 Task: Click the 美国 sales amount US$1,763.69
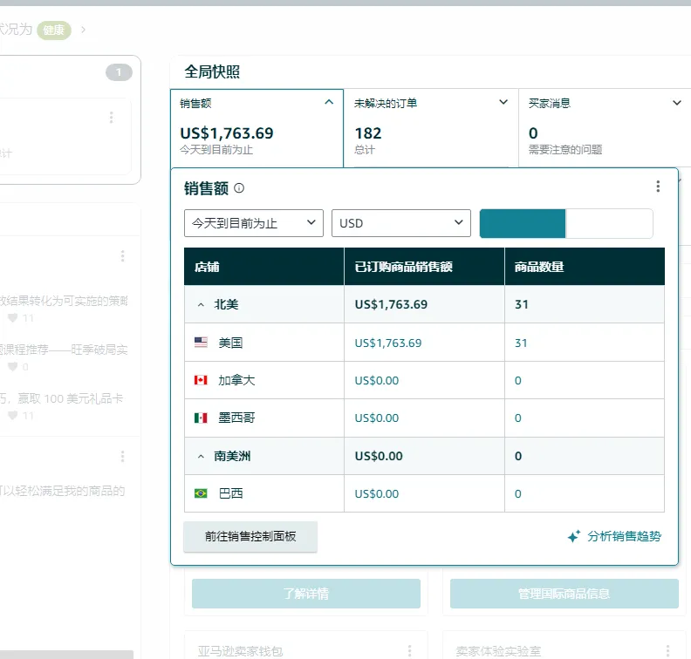388,343
